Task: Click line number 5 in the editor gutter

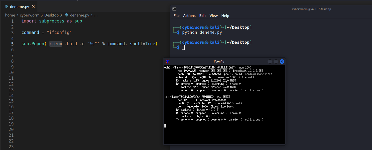Action: click(12, 44)
